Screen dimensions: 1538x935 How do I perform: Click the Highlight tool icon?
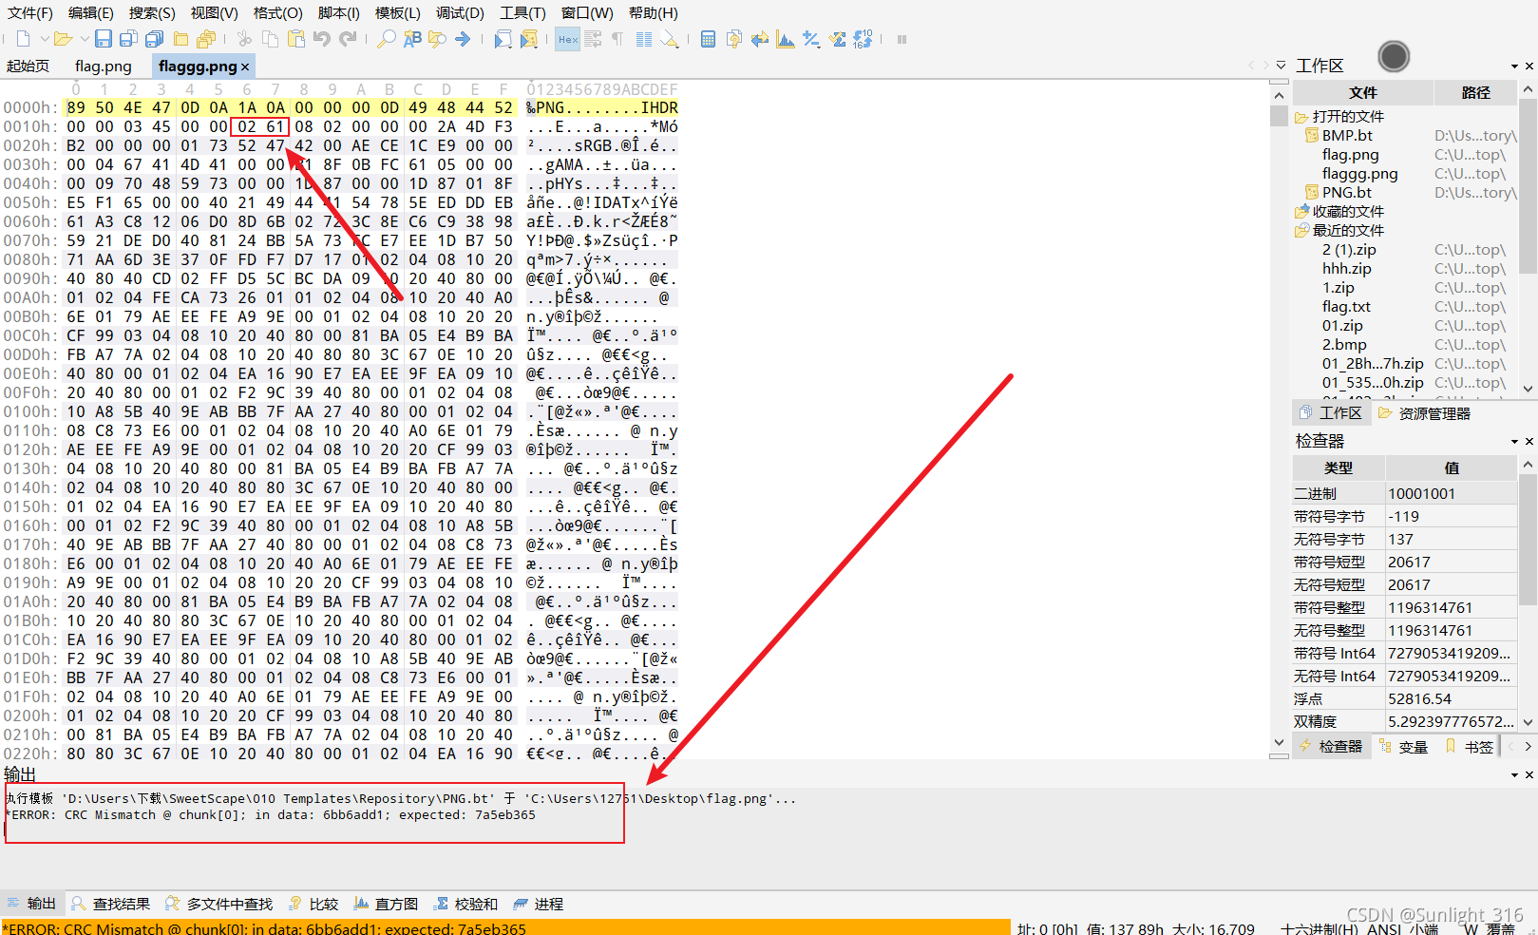pyautogui.click(x=670, y=39)
